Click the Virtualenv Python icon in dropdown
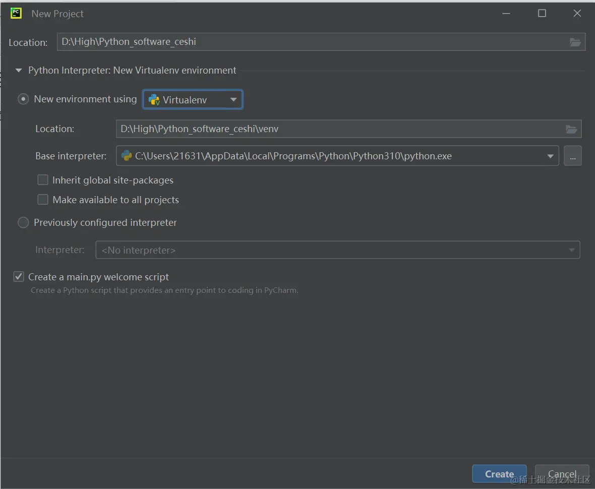595x489 pixels. (154, 100)
